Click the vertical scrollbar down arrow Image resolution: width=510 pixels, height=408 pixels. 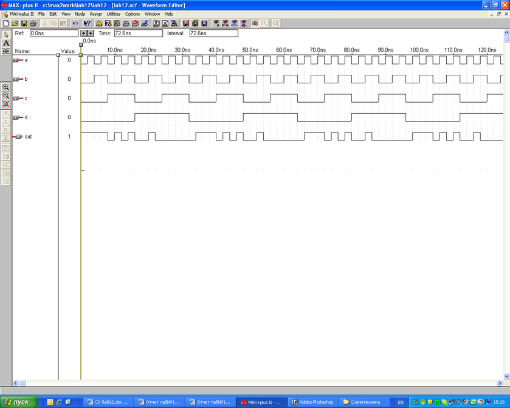tap(506, 376)
